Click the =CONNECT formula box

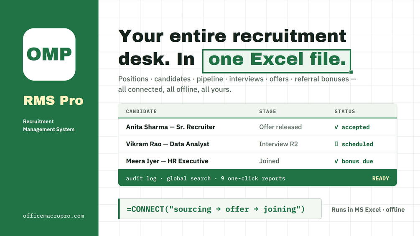coord(220,209)
